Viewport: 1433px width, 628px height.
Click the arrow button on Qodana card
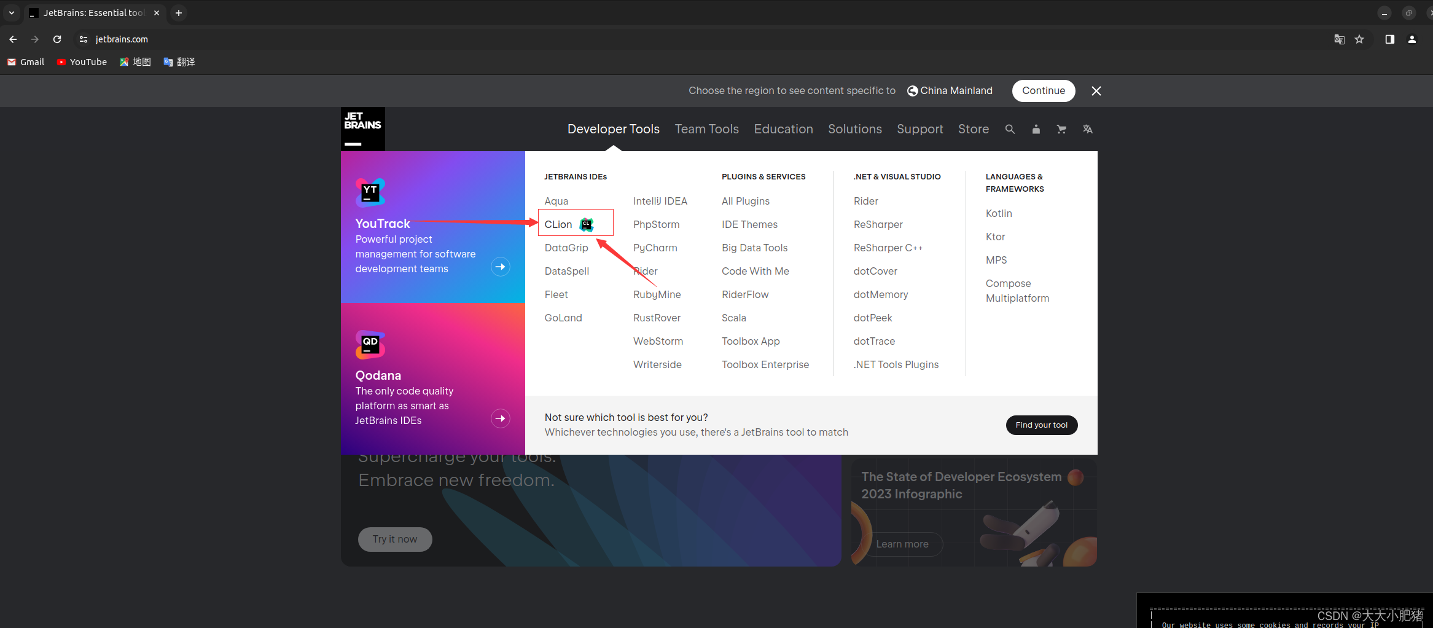[x=501, y=418]
